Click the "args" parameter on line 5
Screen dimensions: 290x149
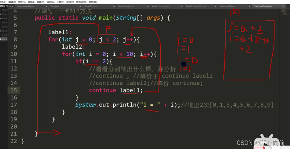point(153,18)
